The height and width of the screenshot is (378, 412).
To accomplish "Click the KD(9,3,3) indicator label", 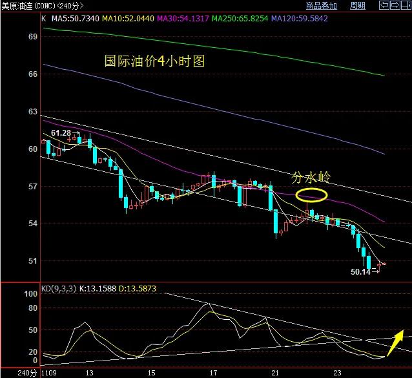I will pos(59,289).
